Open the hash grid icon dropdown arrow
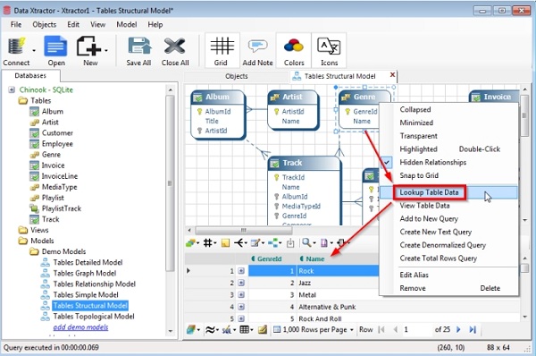Image resolution: width=536 pixels, height=356 pixels. coord(215,243)
